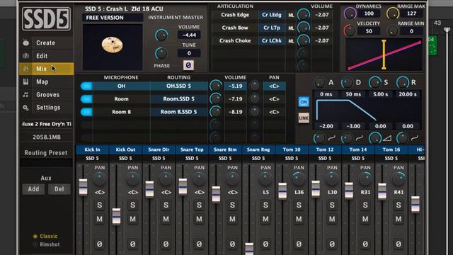Image resolution: width=453 pixels, height=255 pixels.
Task: Click the Del aux button
Action: (59, 189)
